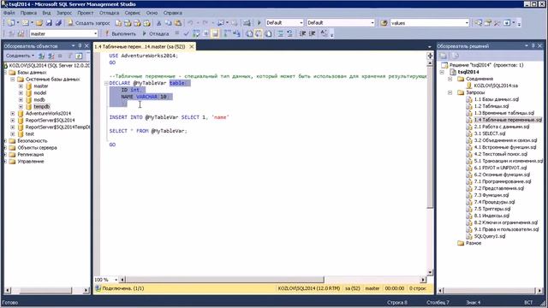
Task: Open the second Default platform dropdown
Action: pyautogui.click(x=372, y=23)
